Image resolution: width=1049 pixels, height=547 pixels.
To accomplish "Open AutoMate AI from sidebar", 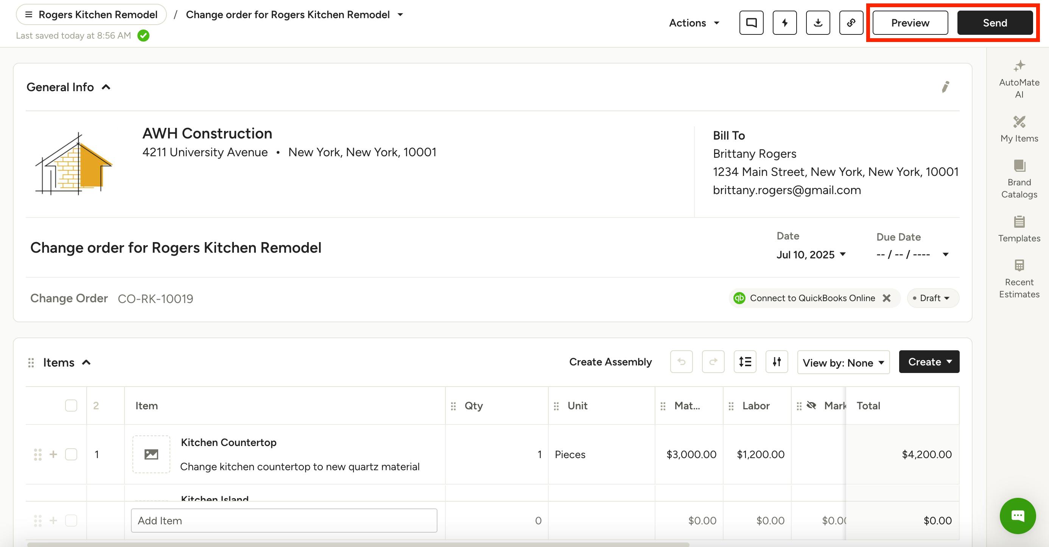I will pyautogui.click(x=1019, y=79).
